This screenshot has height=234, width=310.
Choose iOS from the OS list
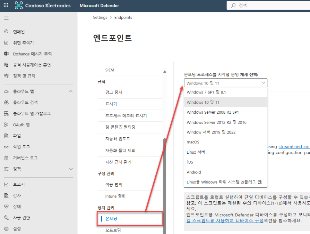[x=226, y=162]
